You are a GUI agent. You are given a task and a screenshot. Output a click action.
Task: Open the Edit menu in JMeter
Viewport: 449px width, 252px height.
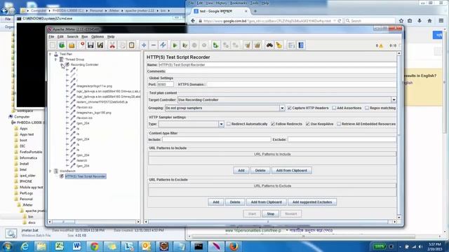pyautogui.click(x=60, y=37)
